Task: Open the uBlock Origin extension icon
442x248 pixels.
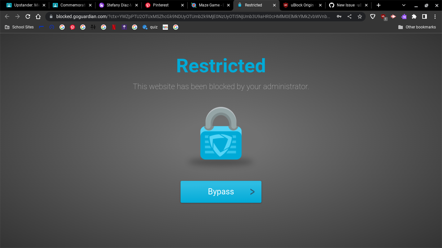Action: (x=383, y=16)
